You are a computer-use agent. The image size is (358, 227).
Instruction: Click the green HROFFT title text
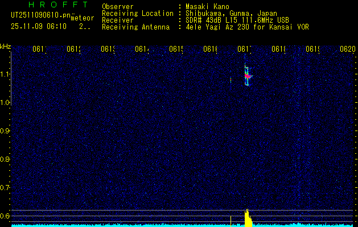(59, 5)
